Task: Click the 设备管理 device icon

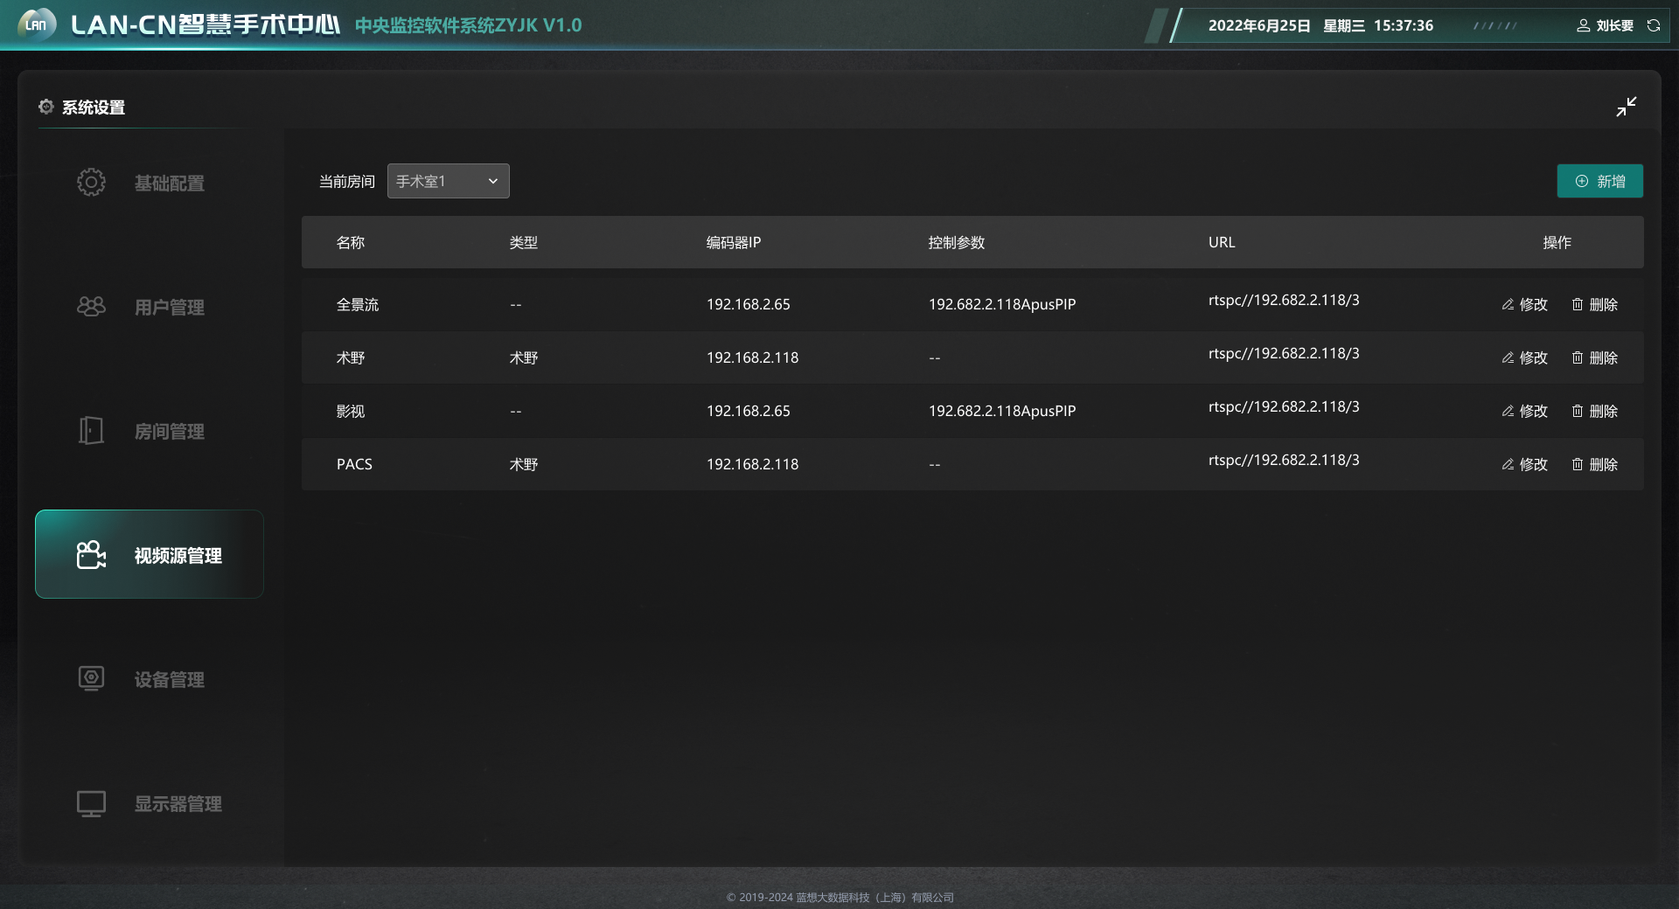Action: coord(91,678)
